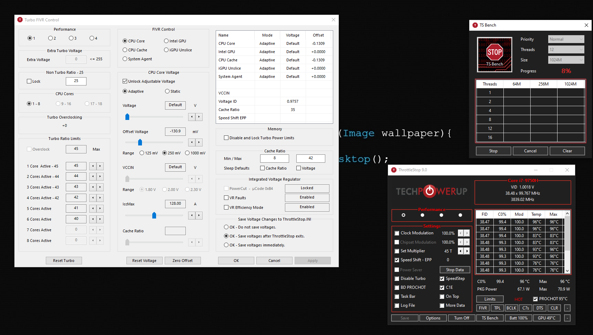This screenshot has height=335, width=593.
Task: Click Turn Off in ThrottleStop
Action: click(x=462, y=318)
